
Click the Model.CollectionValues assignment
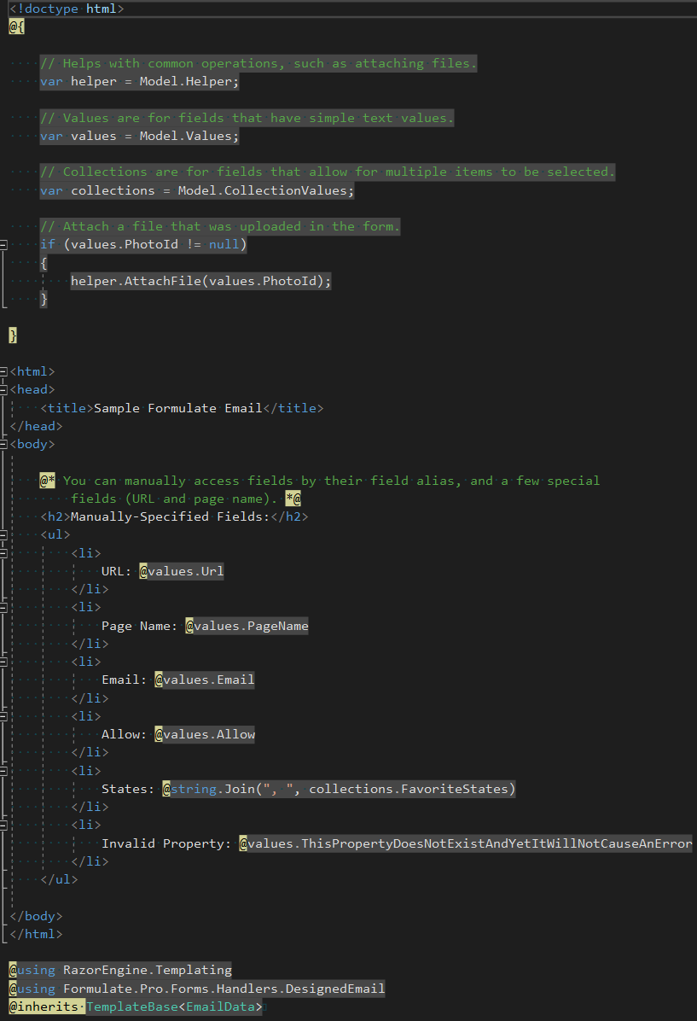pyautogui.click(x=196, y=190)
